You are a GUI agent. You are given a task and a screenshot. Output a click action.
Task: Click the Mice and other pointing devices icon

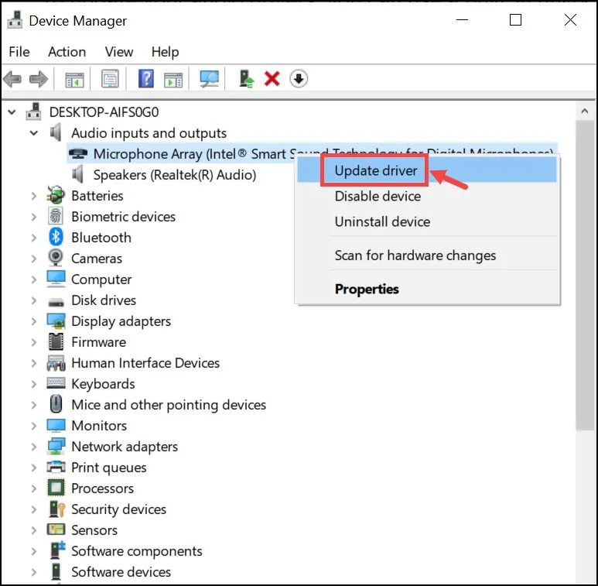coord(56,404)
